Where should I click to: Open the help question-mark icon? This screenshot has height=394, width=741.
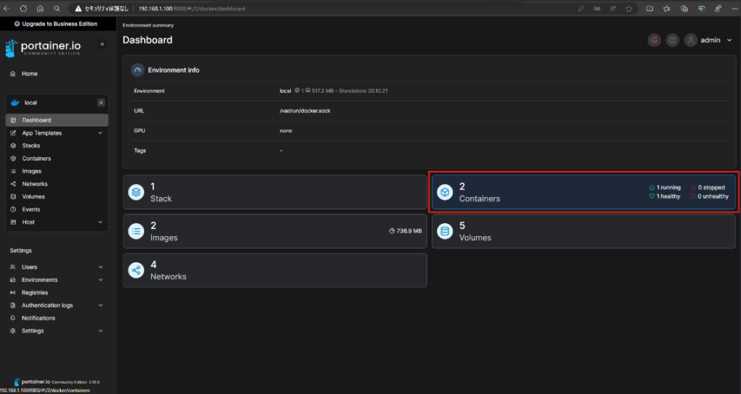pos(672,41)
